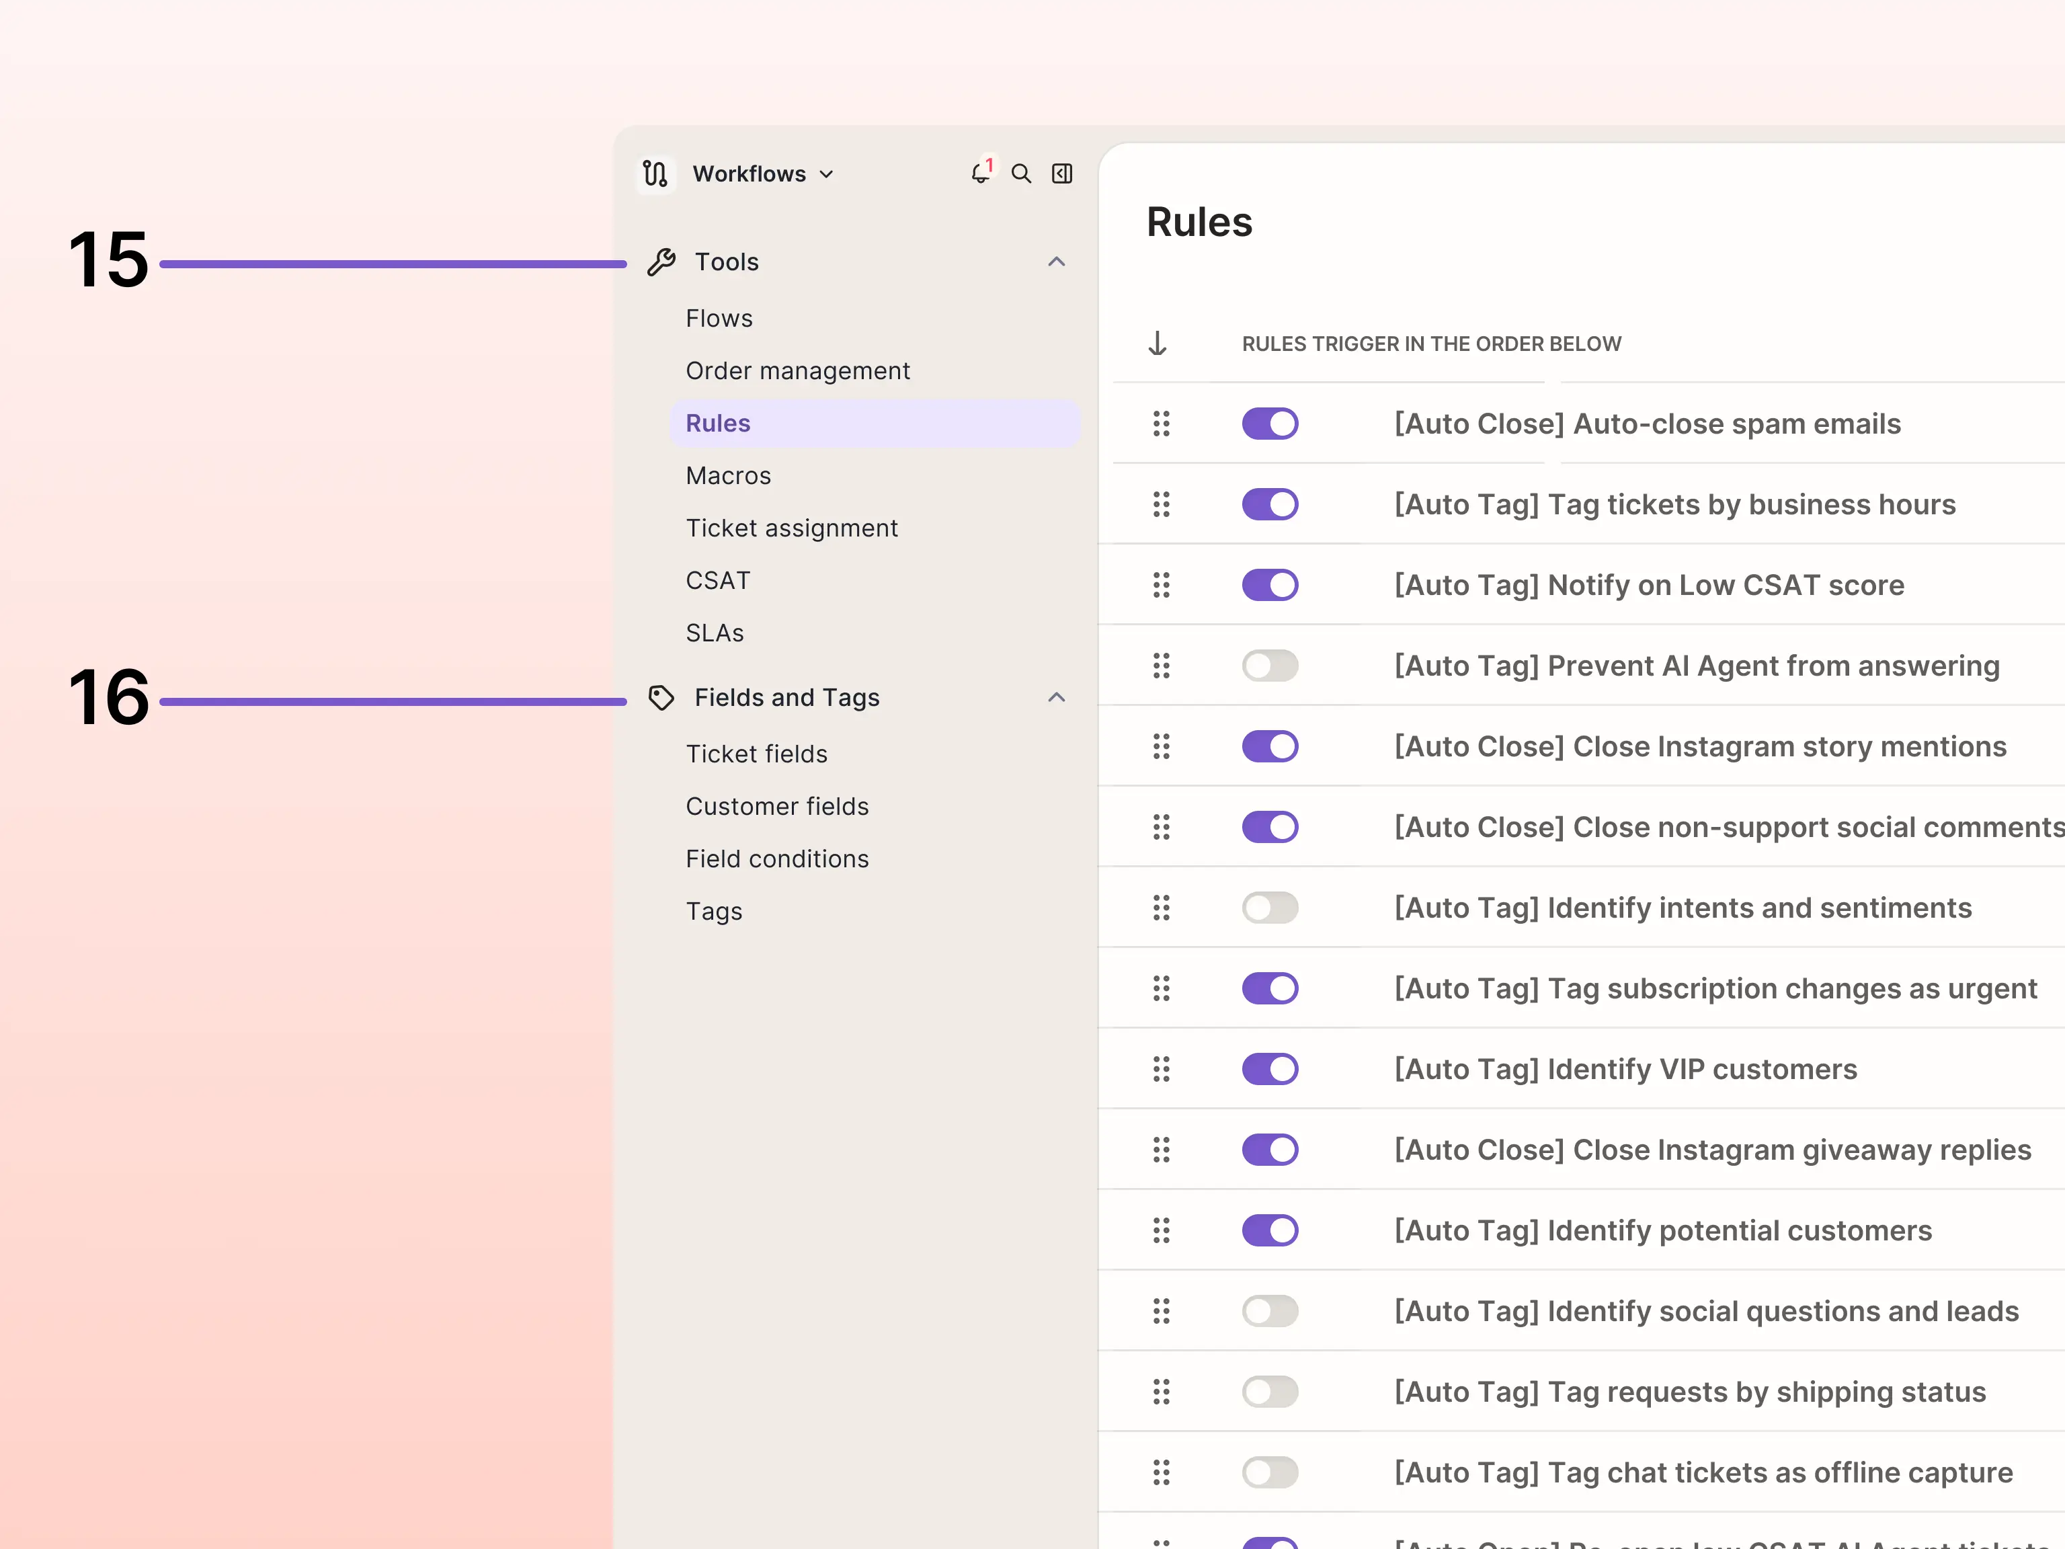
Task: Click drag handle for Identify social questions and leads
Action: click(x=1162, y=1311)
